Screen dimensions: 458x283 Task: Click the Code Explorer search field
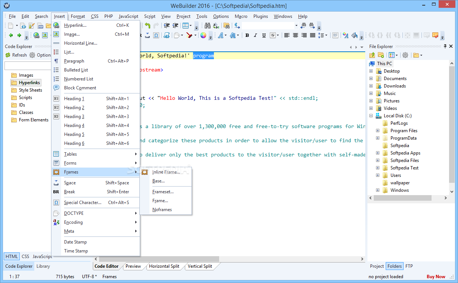pos(28,66)
